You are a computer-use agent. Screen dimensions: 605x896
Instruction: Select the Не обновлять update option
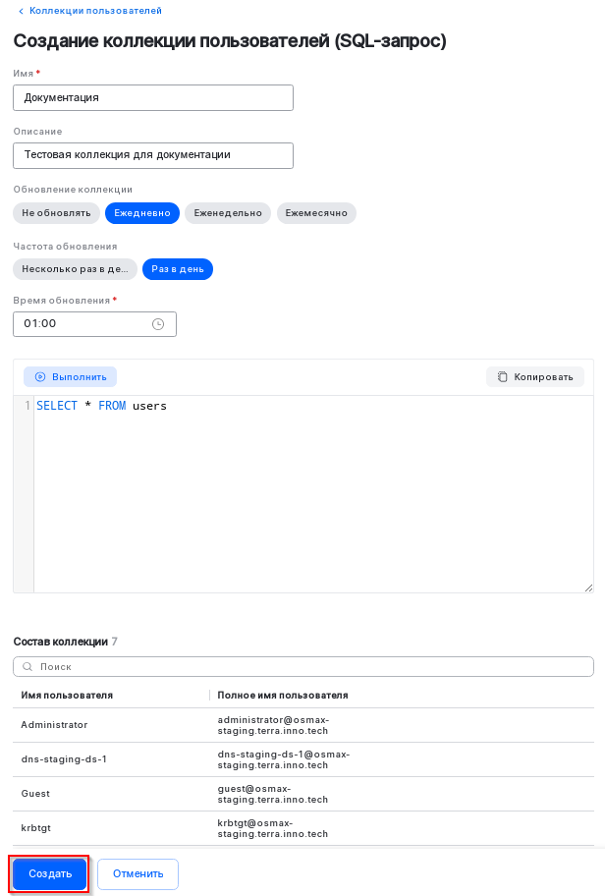pyautogui.click(x=56, y=212)
